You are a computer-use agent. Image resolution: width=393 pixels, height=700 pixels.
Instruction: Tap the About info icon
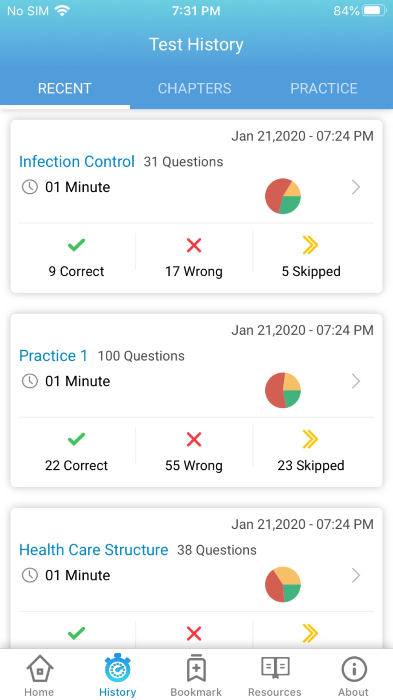(x=354, y=669)
